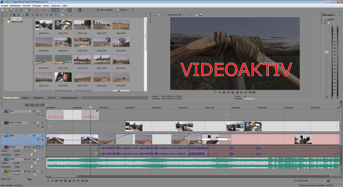Toggle enable snapping button

coord(53,10)
